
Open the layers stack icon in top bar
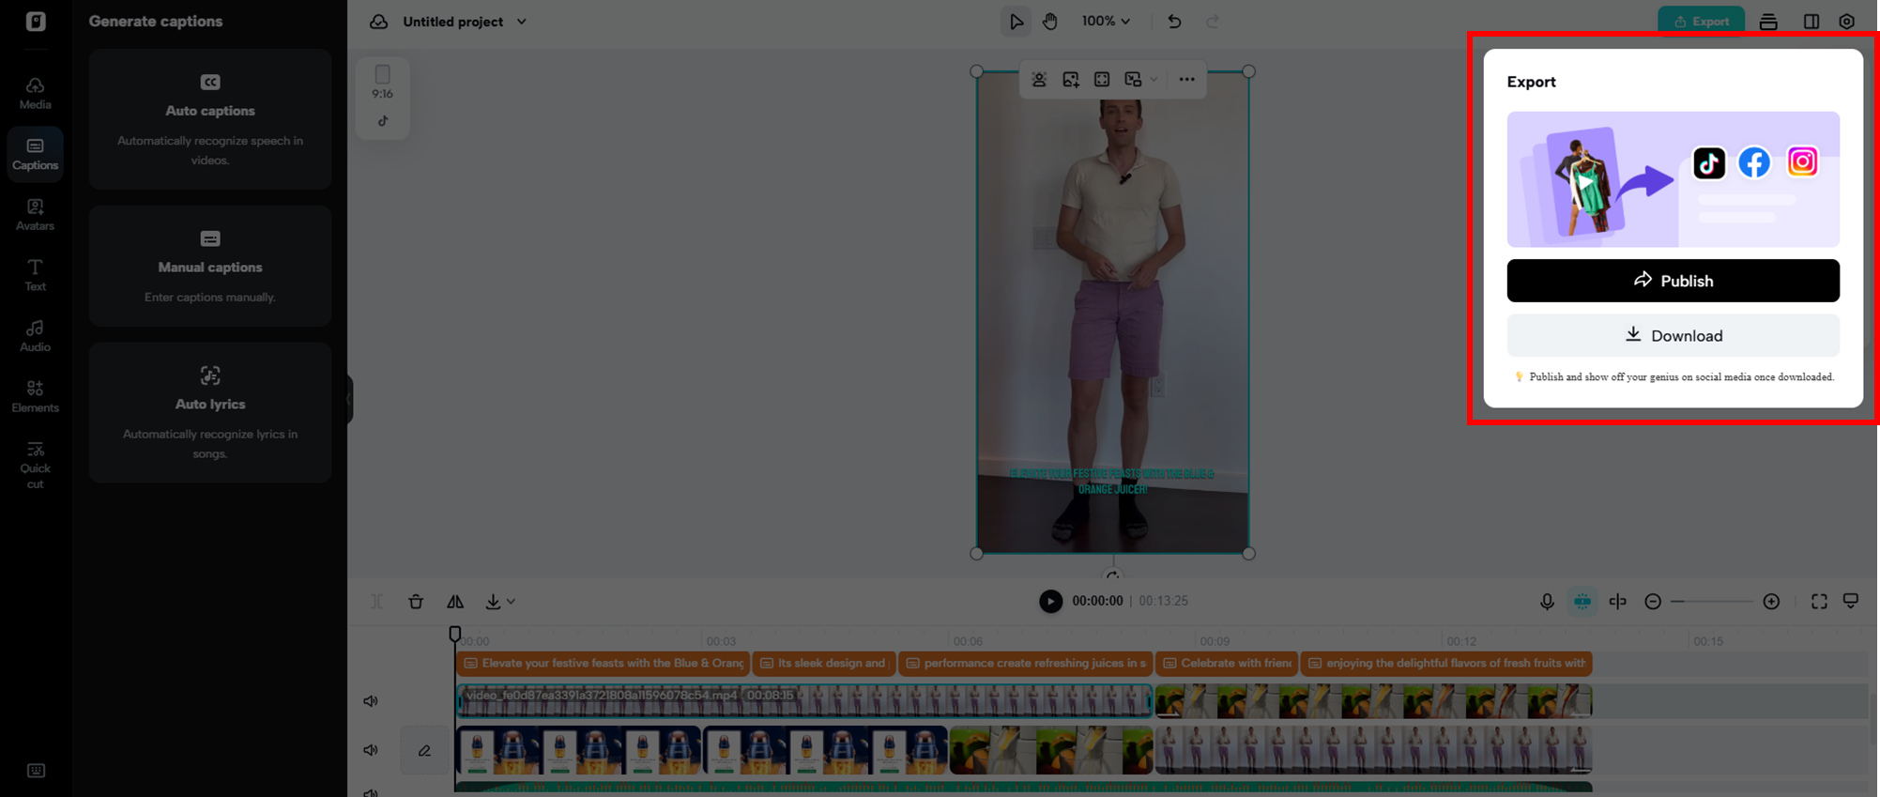(1768, 22)
